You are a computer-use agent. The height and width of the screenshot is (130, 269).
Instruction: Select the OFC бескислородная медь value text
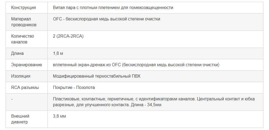[106, 19]
